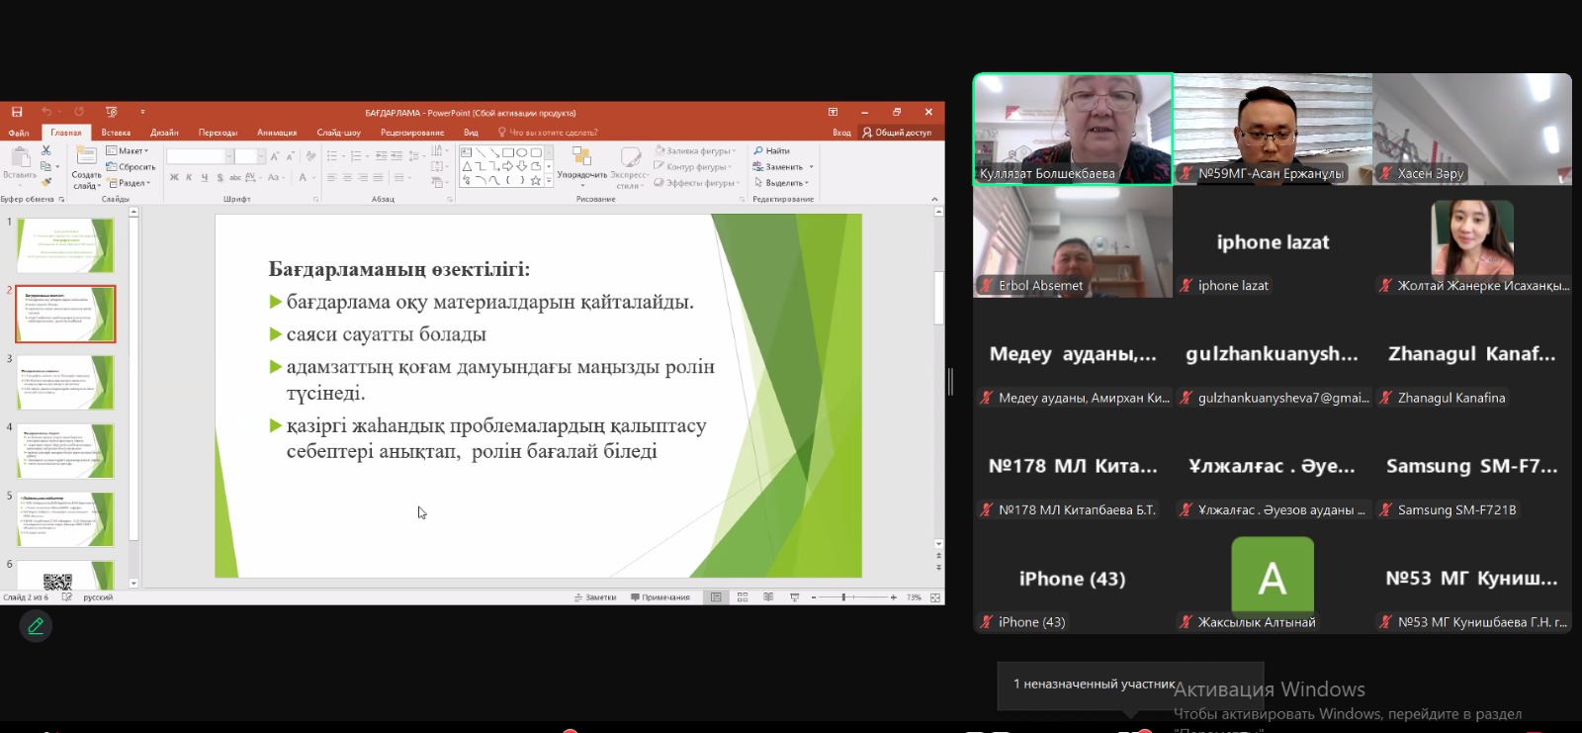Open the Вставка ribbon tab
This screenshot has width=1582, height=733.
coord(116,133)
